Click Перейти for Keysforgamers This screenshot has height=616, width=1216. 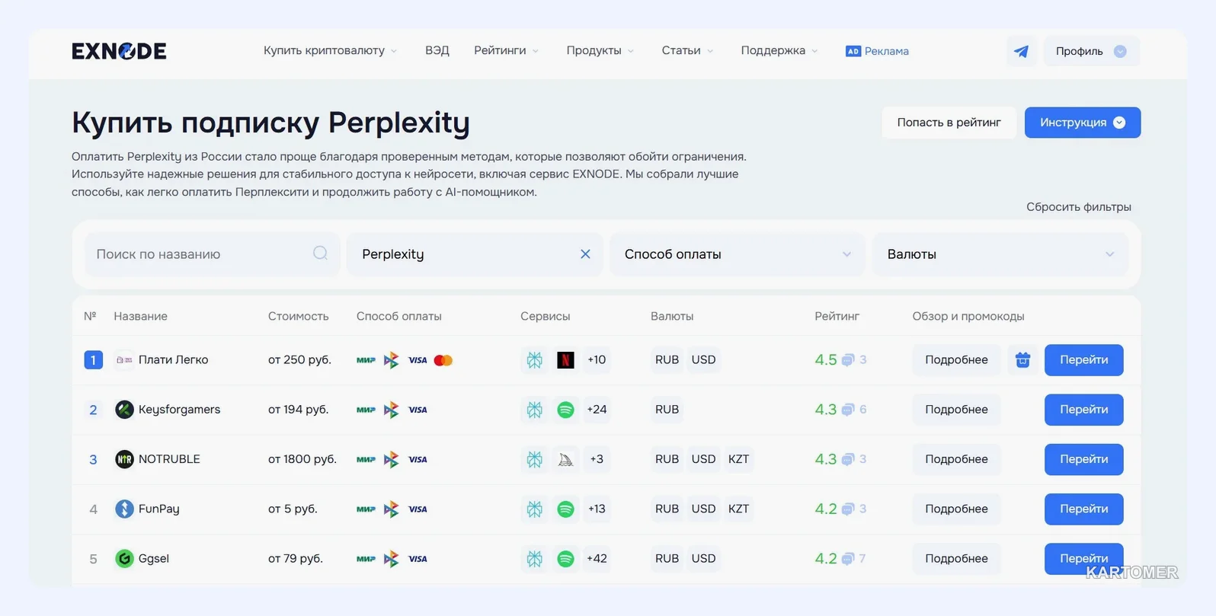1083,410
